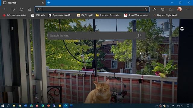Open the profile avatar menu
Screen dimensions: 193x108
[179, 9]
